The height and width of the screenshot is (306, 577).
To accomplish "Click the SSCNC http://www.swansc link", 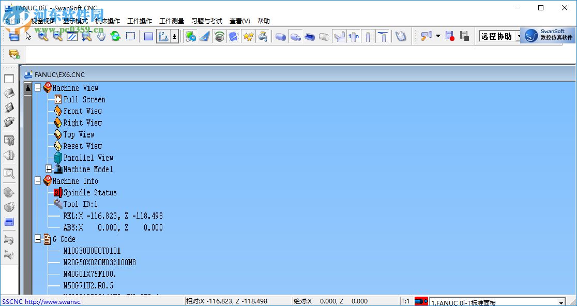I will pos(41,301).
